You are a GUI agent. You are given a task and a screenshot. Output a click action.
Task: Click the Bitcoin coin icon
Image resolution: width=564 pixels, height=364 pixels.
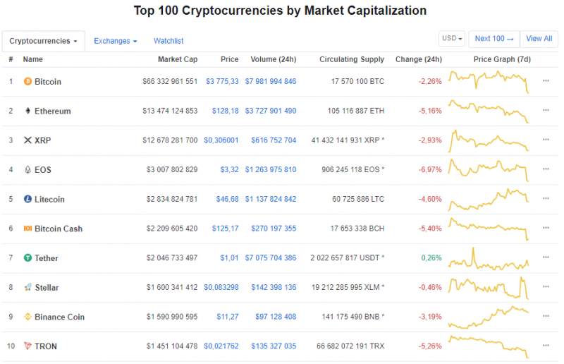click(28, 82)
